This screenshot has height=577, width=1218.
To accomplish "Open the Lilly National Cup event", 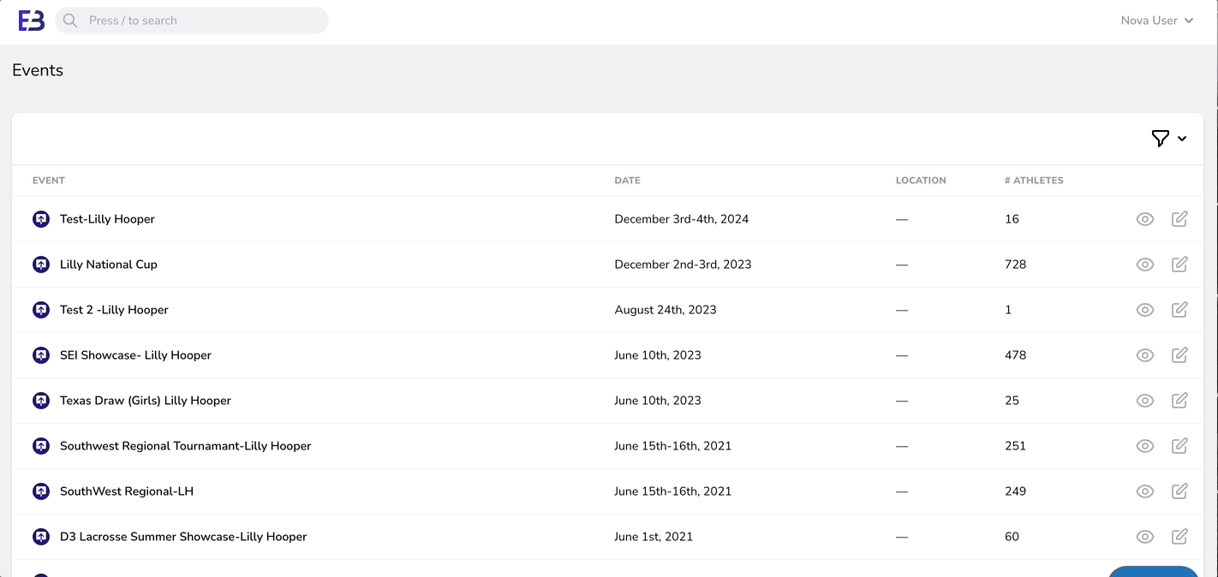I will tap(109, 265).
